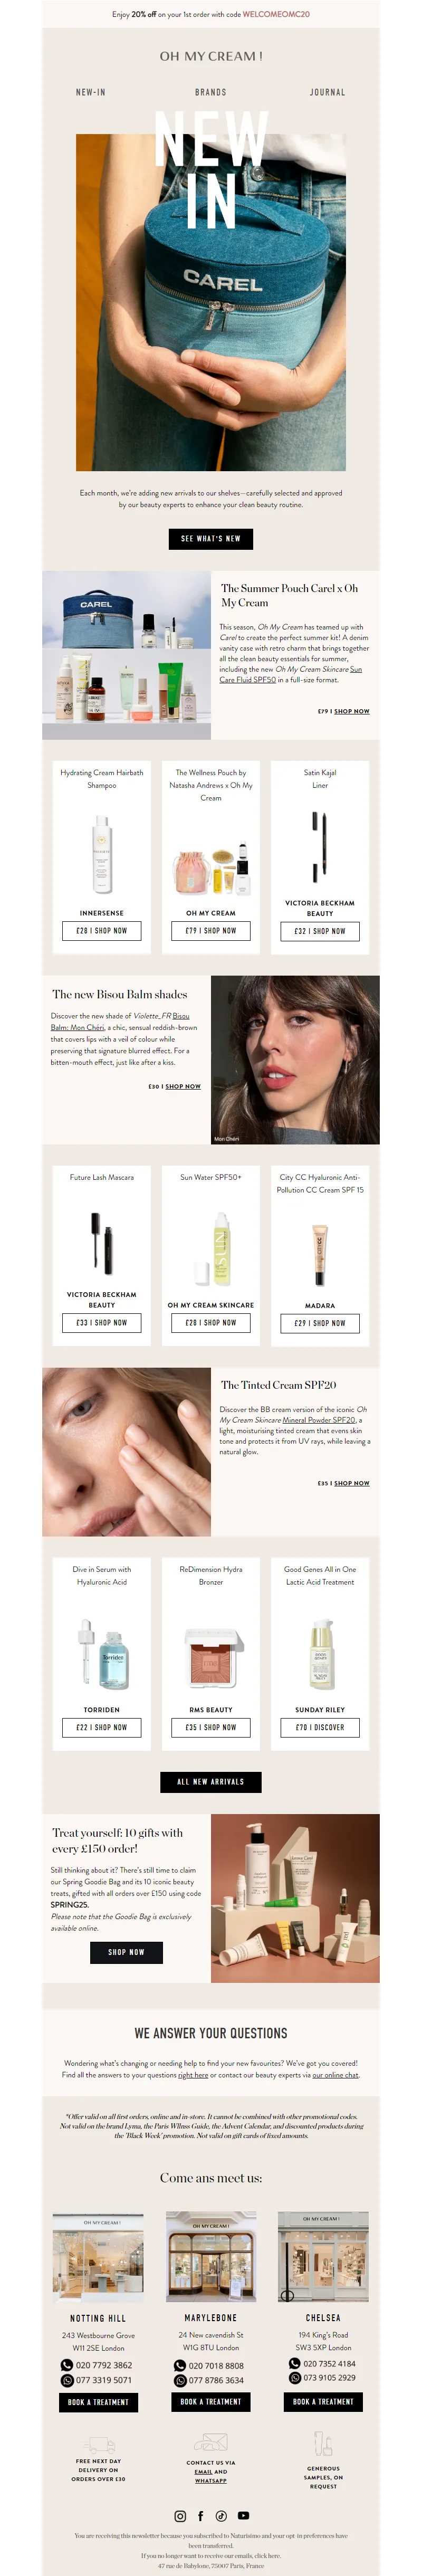
Task: Click the Chelsea store photo
Action: (x=323, y=2257)
